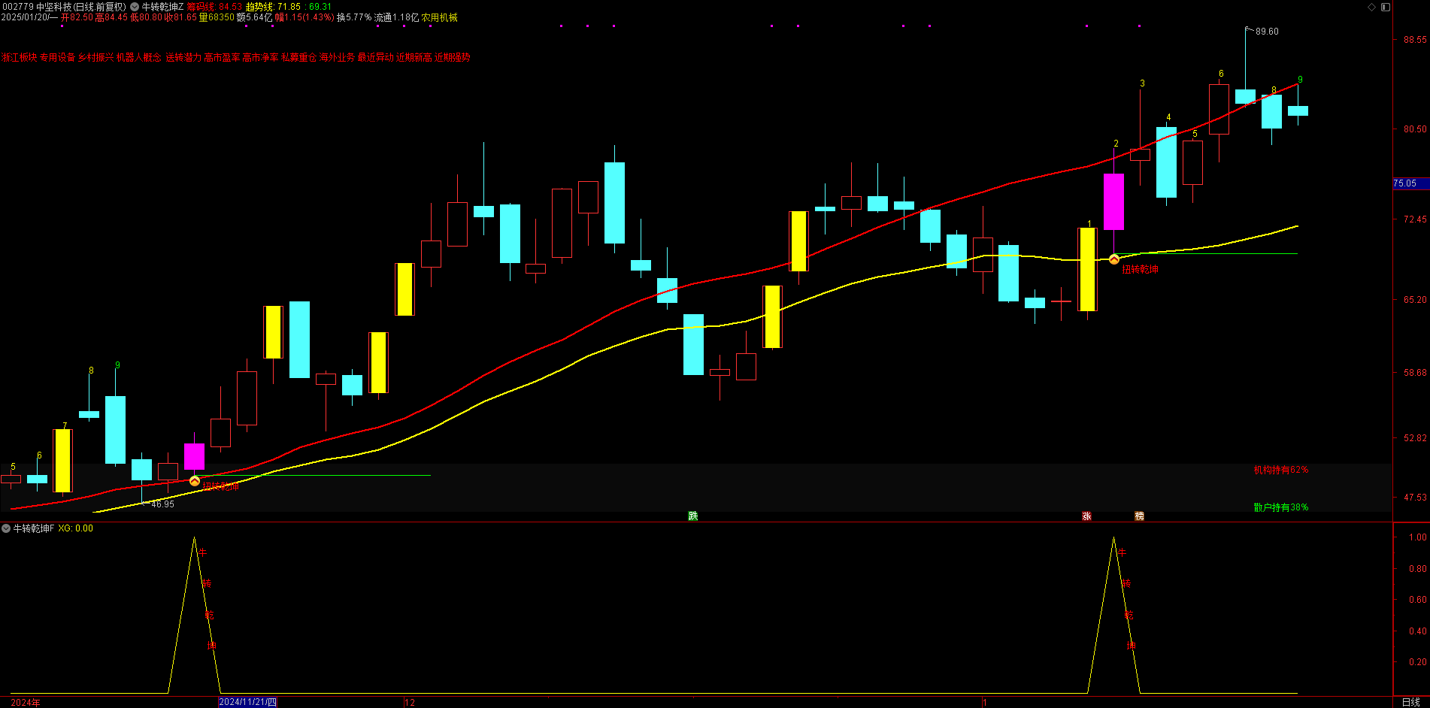
Task: Click the 农用机械 industry label
Action: (439, 17)
